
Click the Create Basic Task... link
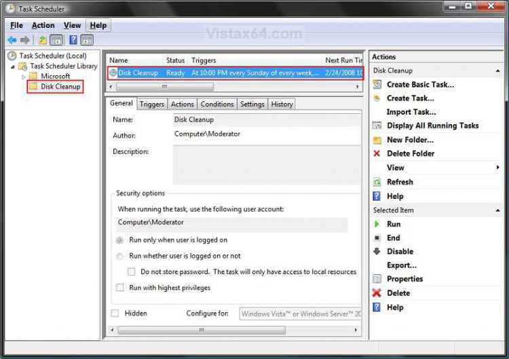pos(420,84)
